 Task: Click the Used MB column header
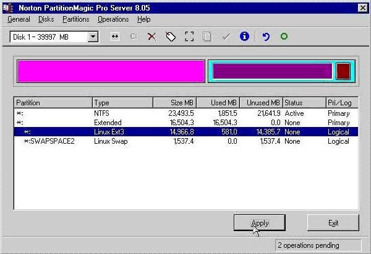[x=218, y=103]
